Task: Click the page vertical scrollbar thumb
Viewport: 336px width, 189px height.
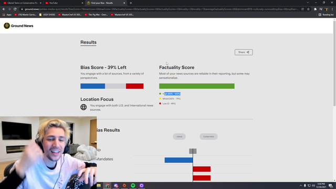Action: click(334, 63)
